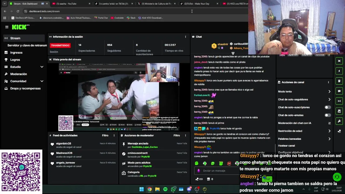Open Ingresos in the sidebar
Viewport: 345px width, 194px height.
[16, 53]
